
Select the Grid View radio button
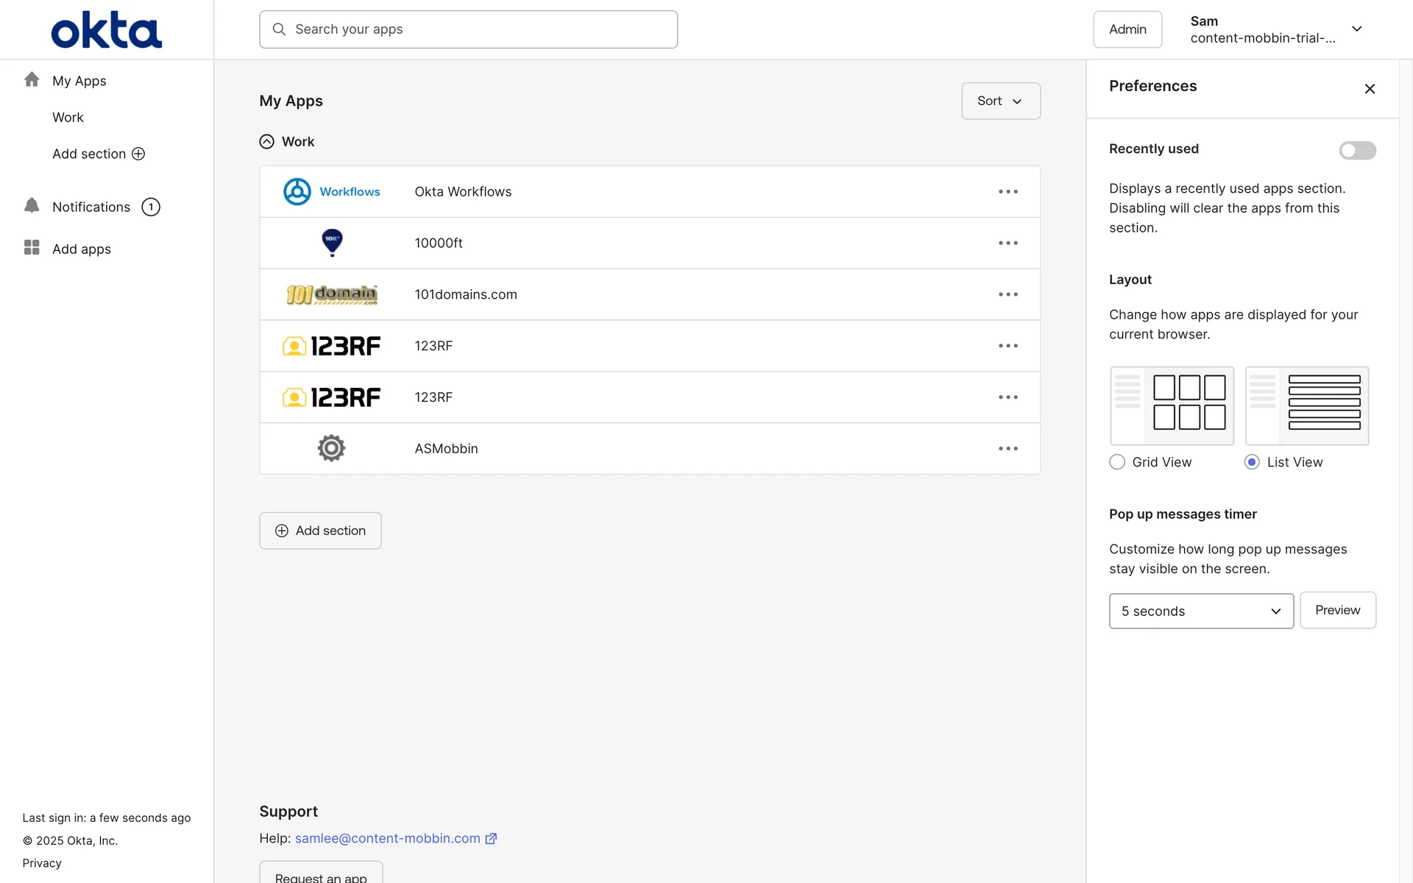point(1117,462)
